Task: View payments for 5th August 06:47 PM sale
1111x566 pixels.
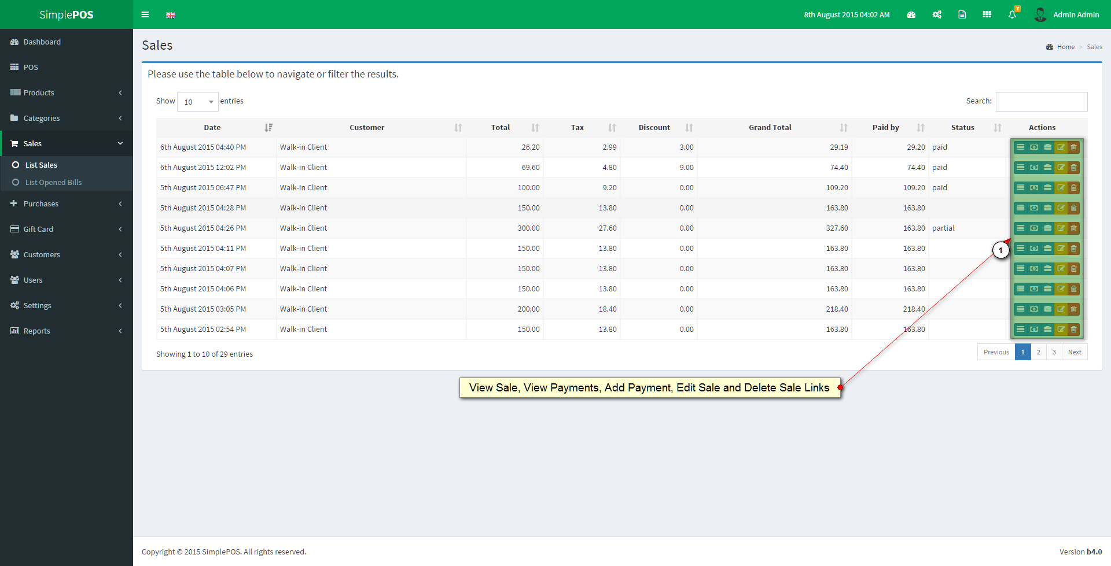Action: pos(1034,188)
